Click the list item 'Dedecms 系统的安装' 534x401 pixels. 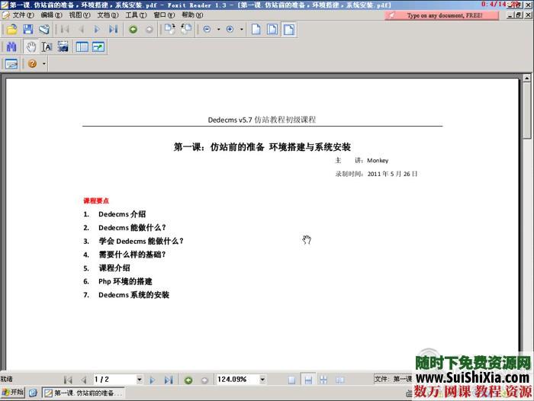pos(133,295)
